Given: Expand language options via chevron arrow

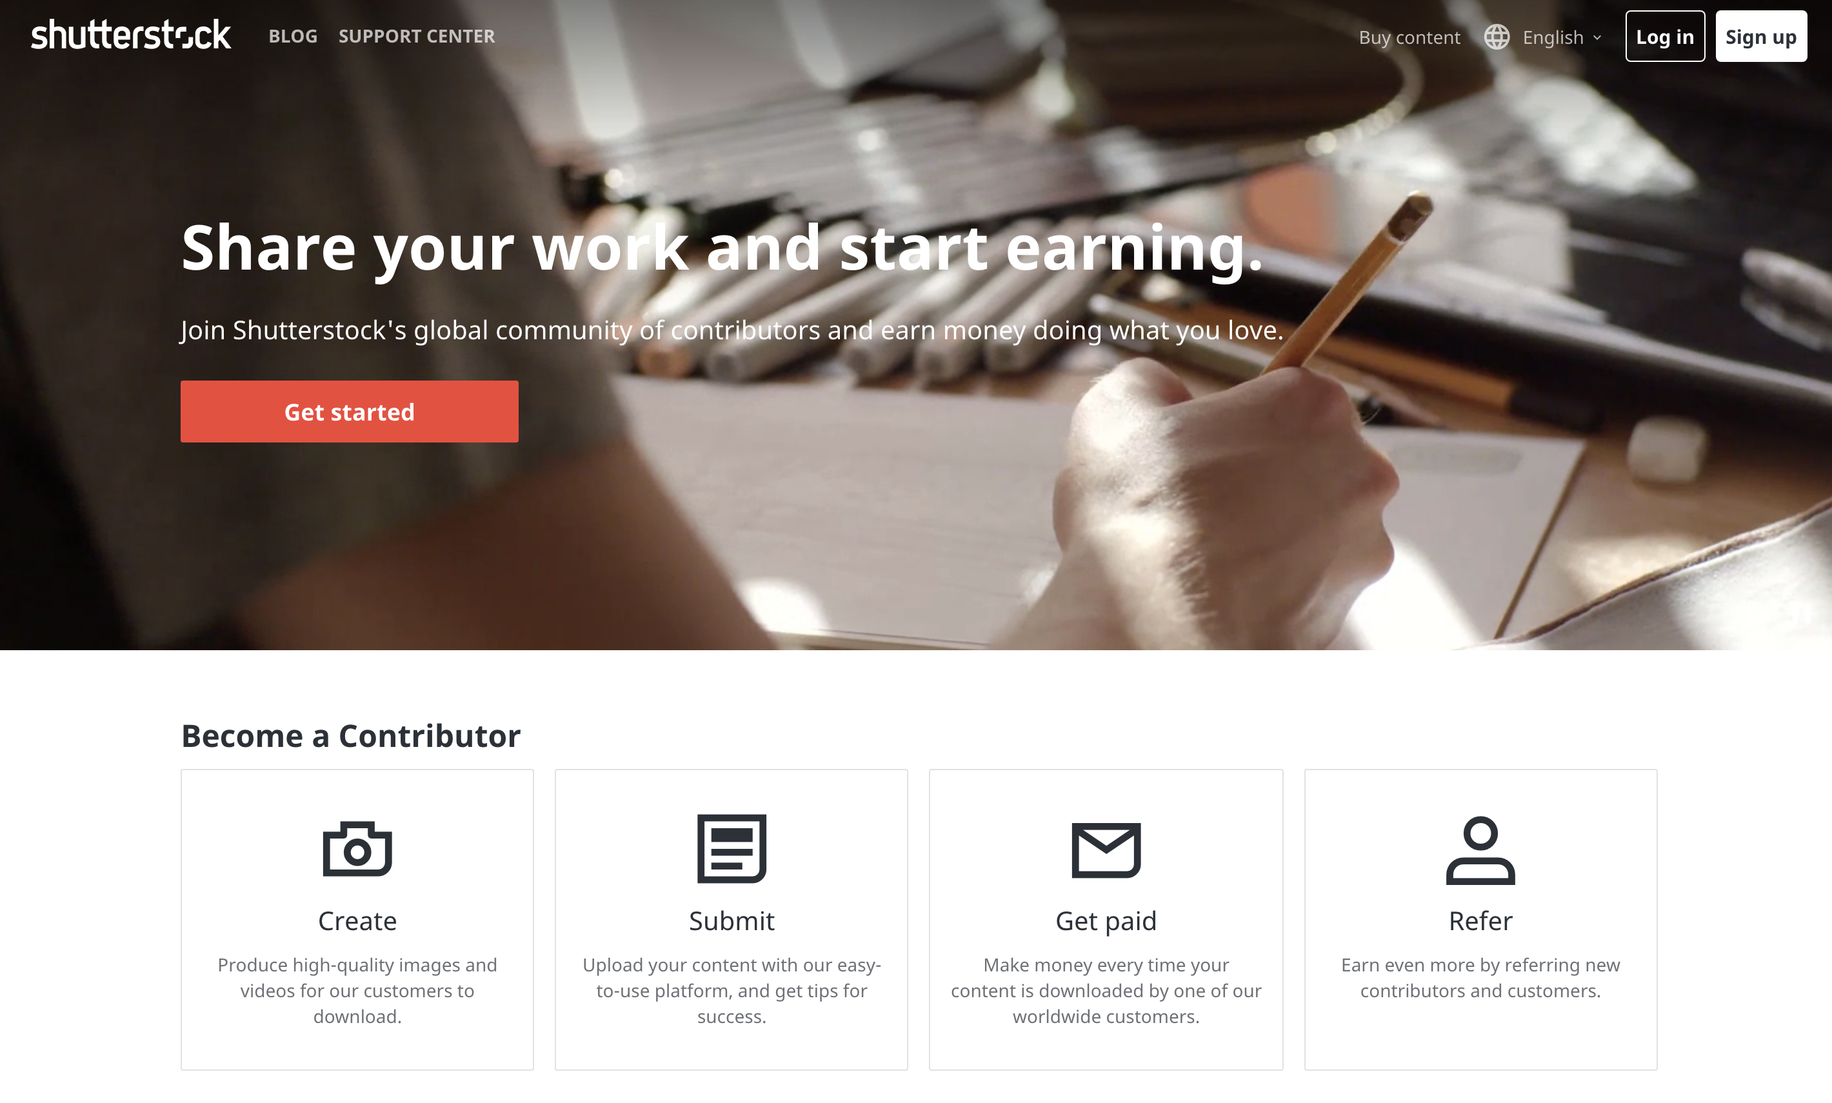Looking at the screenshot, I should (1598, 35).
